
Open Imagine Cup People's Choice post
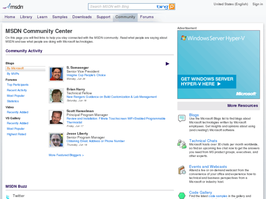point(86,75)
